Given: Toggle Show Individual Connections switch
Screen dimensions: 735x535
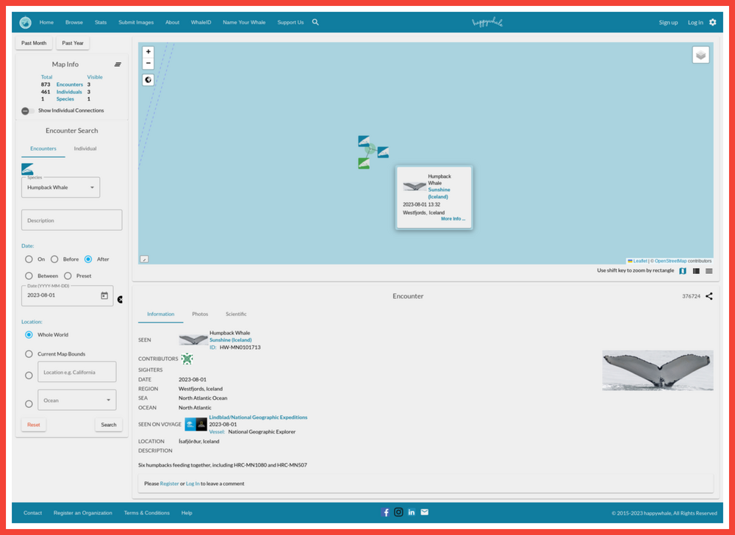Looking at the screenshot, I should (x=27, y=111).
